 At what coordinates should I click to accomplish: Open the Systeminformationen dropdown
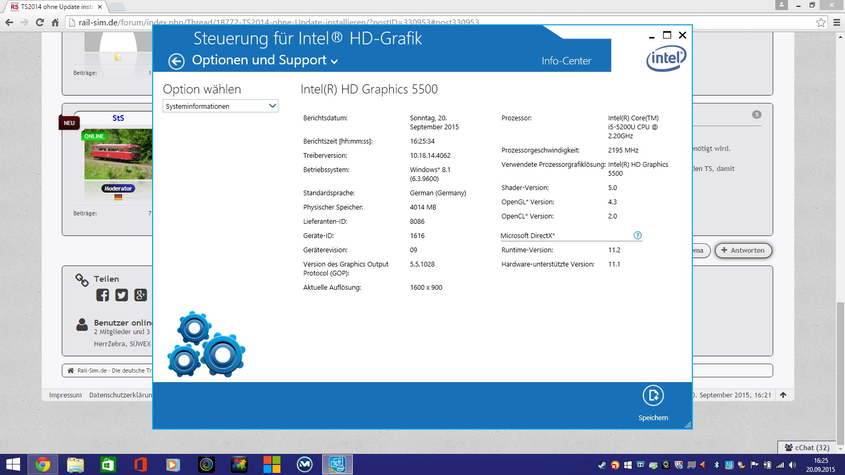(220, 106)
